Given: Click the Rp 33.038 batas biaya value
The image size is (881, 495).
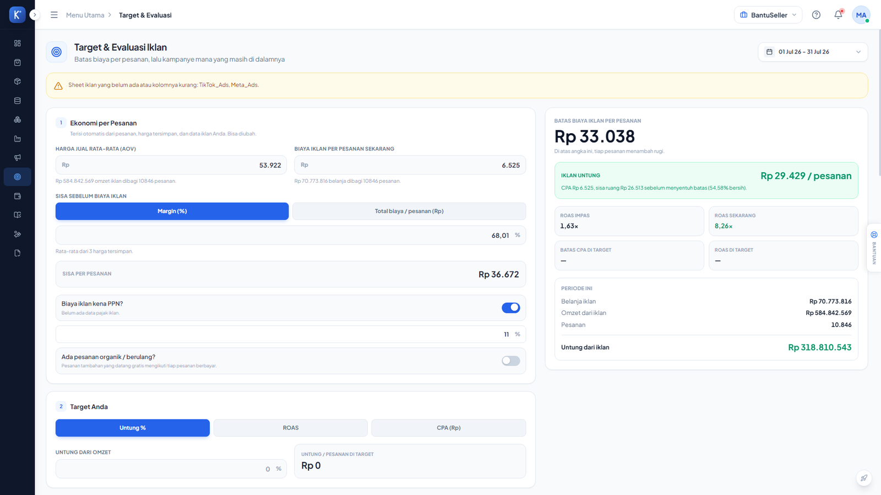Looking at the screenshot, I should 595,136.
